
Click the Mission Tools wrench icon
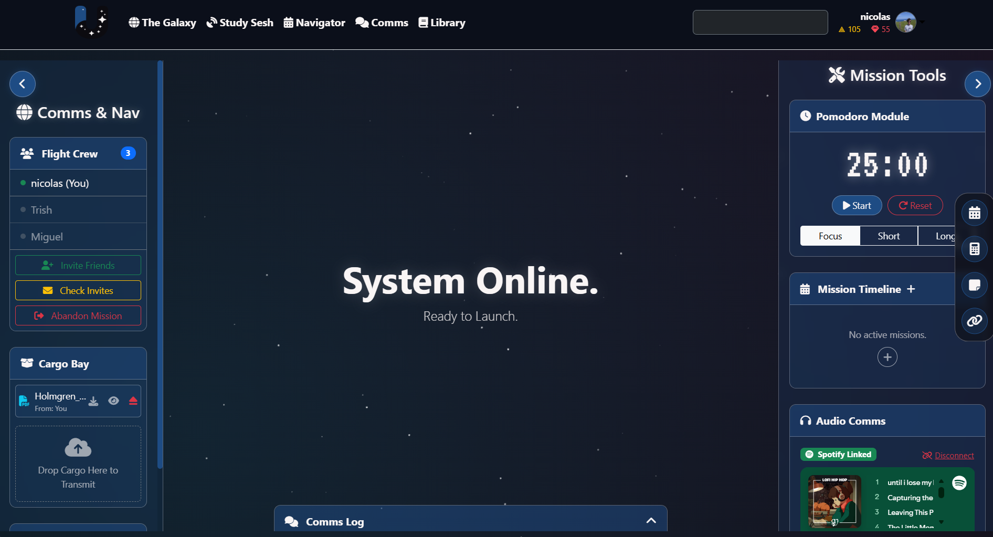(837, 75)
